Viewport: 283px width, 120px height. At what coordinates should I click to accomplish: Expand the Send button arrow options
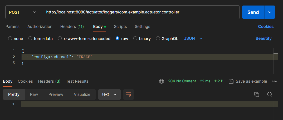[270, 12]
